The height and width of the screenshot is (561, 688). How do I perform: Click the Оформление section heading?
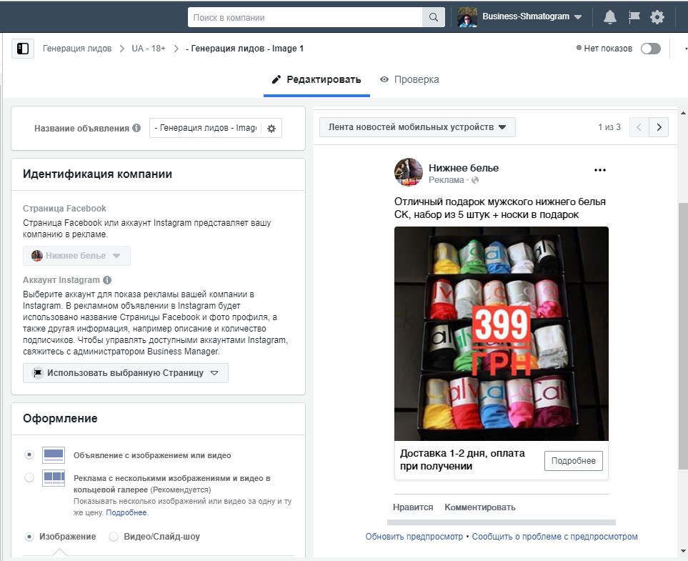pyautogui.click(x=60, y=418)
